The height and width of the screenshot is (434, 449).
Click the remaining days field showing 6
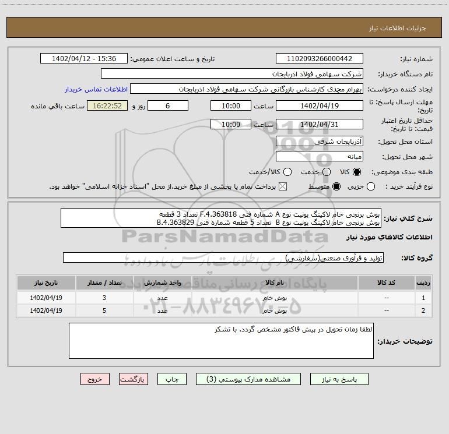[168, 106]
